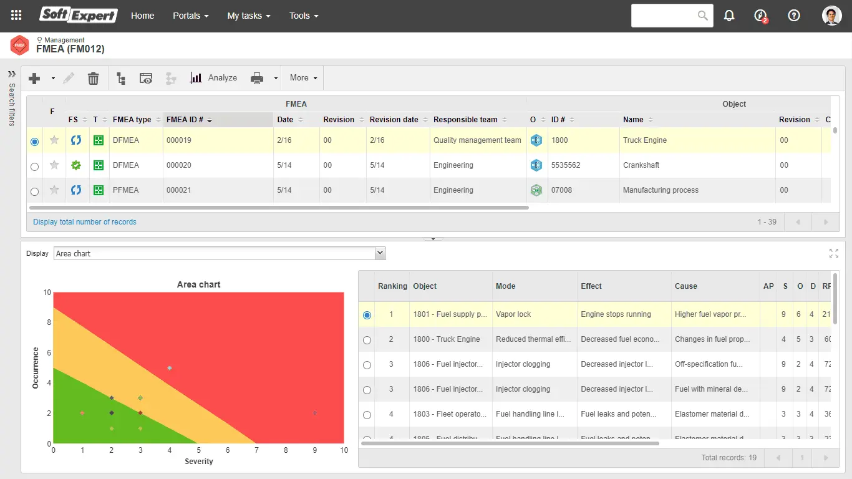852x479 pixels.
Task: Select ranking 2 Truck Engine row radio button
Action: click(x=367, y=339)
